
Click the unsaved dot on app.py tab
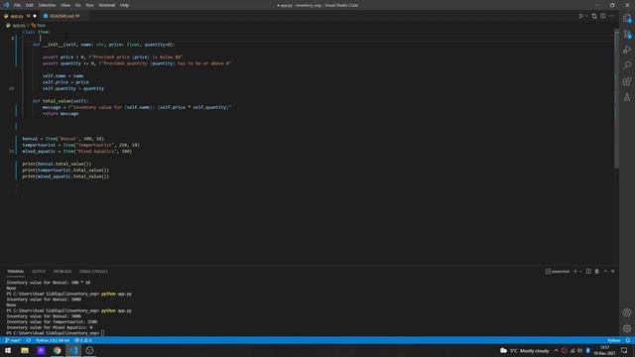tap(35, 16)
